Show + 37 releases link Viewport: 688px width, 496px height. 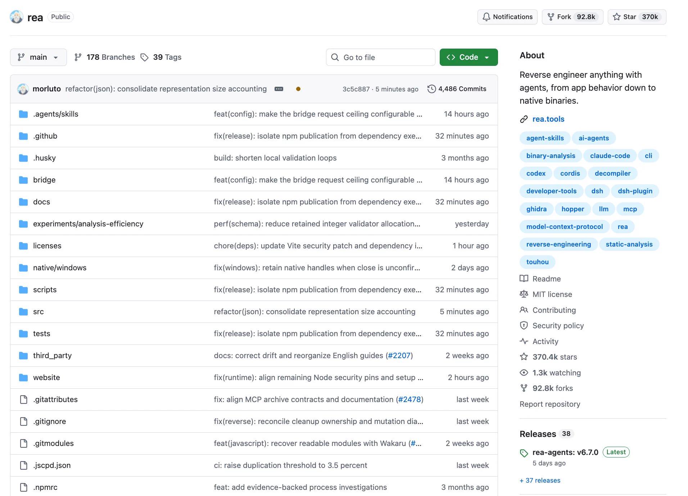click(x=540, y=481)
